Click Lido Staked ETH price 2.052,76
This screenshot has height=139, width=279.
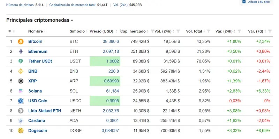[111, 111]
